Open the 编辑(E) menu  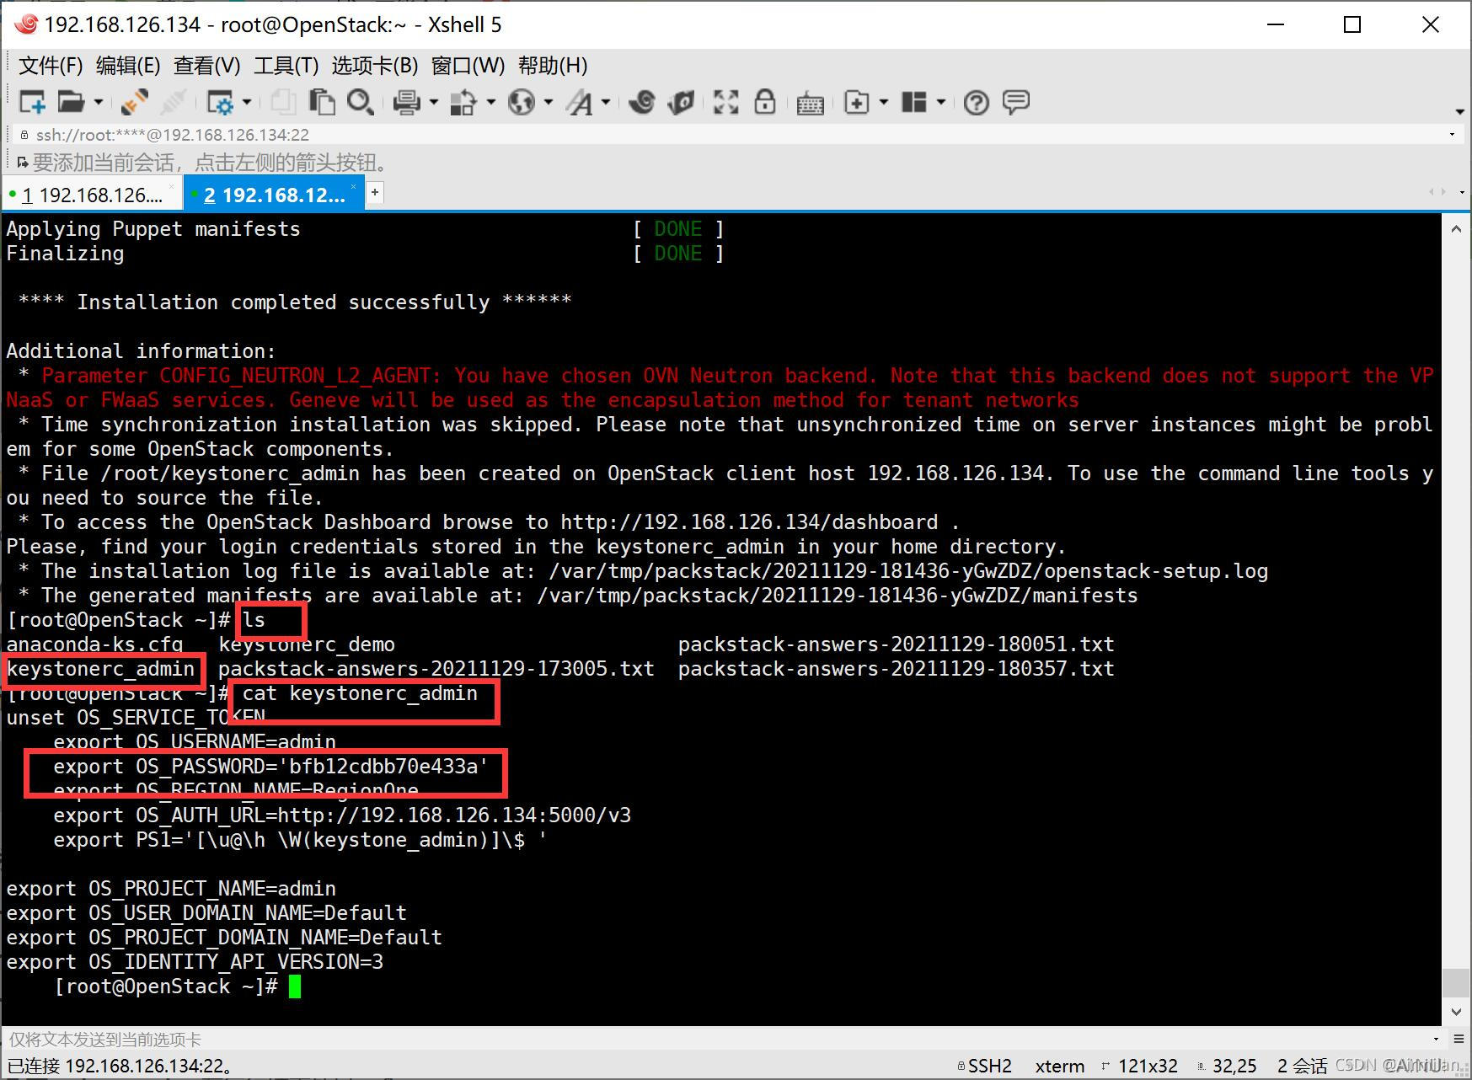pos(128,66)
